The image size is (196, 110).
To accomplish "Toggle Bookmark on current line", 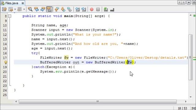I will 70,9.
